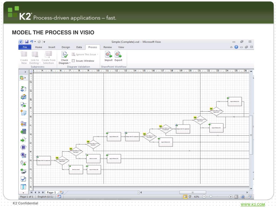Image resolution: width=277 pixels, height=208 pixels.
Task: Go to the Data ribbon tab
Action: (x=79, y=47)
